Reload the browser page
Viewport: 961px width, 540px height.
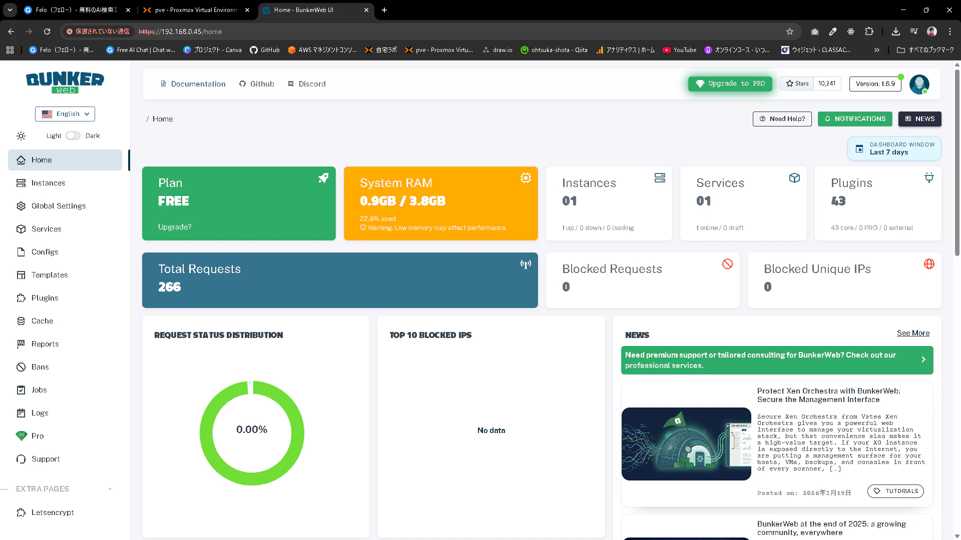[x=47, y=31]
